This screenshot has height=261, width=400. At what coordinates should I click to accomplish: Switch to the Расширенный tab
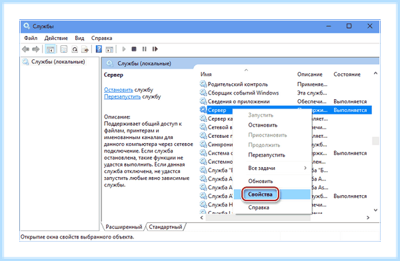[124, 227]
